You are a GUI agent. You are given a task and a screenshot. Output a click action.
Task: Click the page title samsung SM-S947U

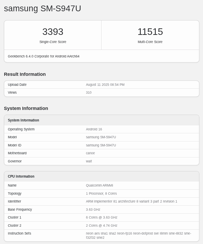point(42,8)
